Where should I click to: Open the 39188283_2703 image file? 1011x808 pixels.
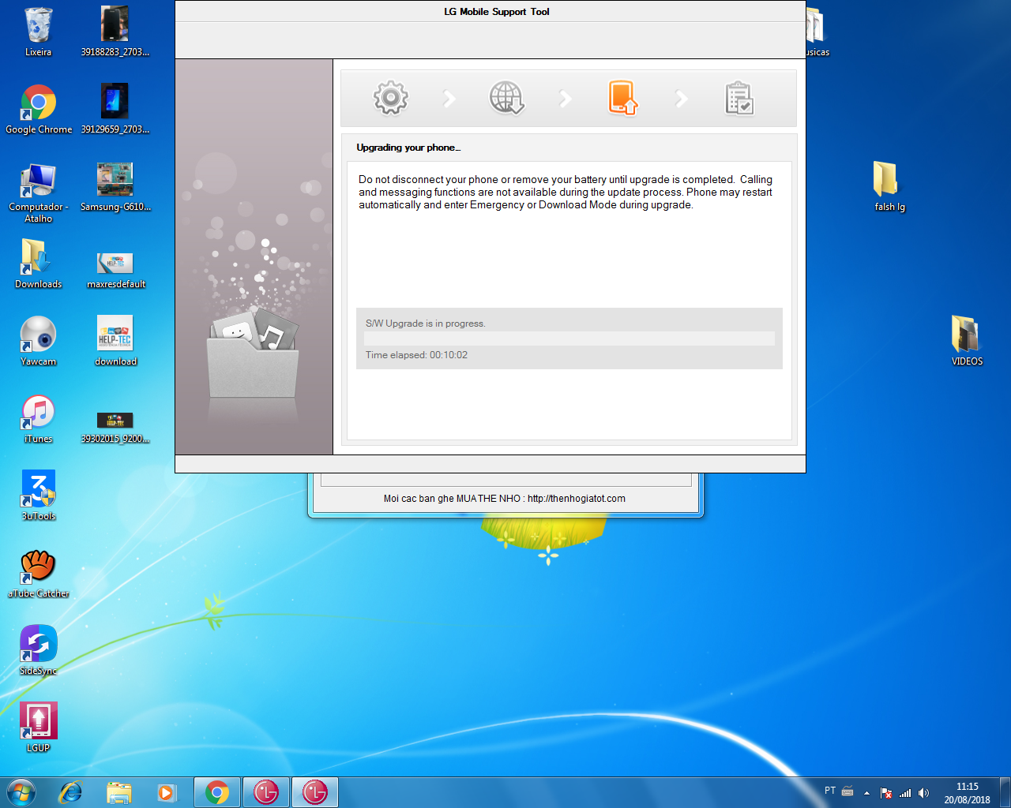click(x=115, y=32)
